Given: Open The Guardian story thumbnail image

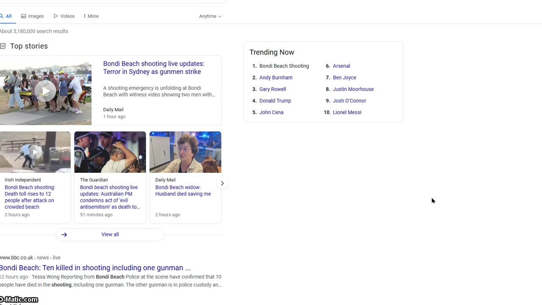Looking at the screenshot, I should 110,152.
